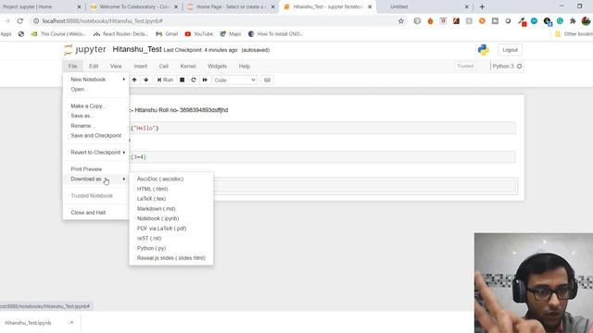Open the Apps bookmark shortcut
This screenshot has height=333, width=593.
[x=6, y=34]
